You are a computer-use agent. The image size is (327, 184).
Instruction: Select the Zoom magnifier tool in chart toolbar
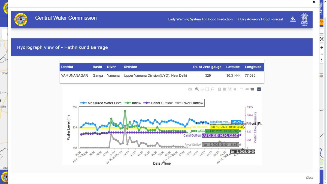click(197, 89)
